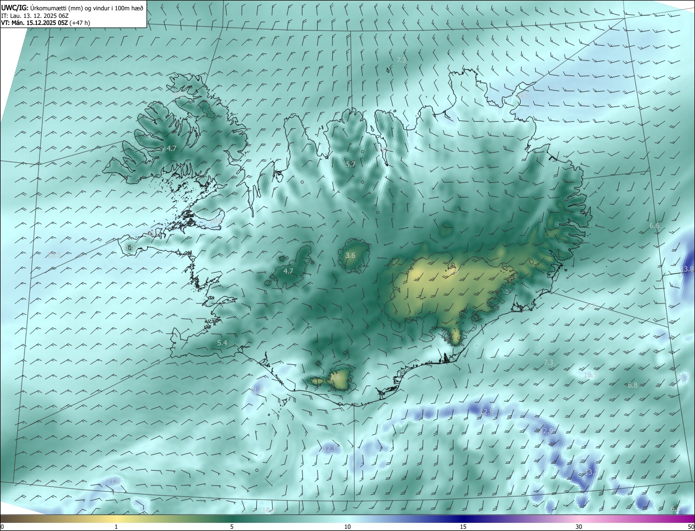This screenshot has width=695, height=531.
Task: Click the 6.8 value over the southeast sea
Action: [x=633, y=385]
